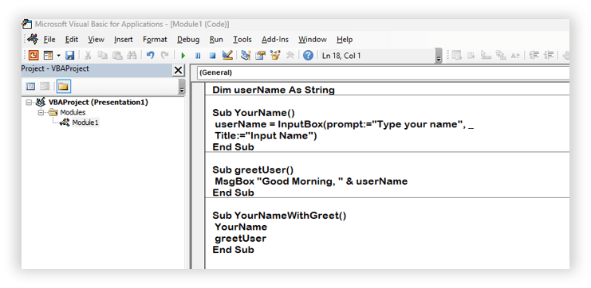
Task: Click the last 'End Sub' line
Action: point(233,250)
